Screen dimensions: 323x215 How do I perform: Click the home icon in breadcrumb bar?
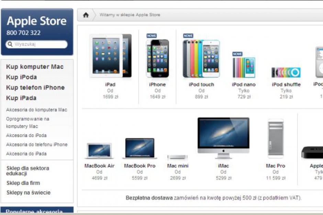pos(86,15)
